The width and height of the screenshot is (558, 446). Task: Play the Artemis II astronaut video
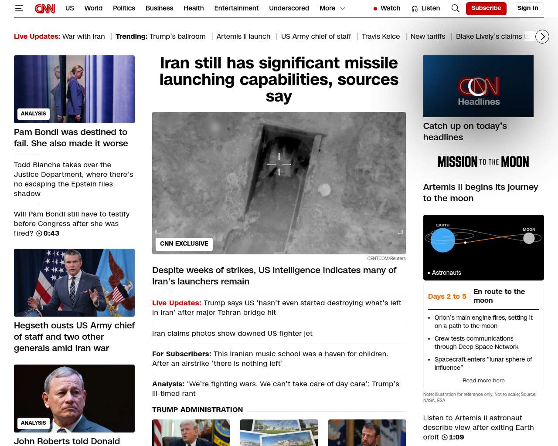pyautogui.click(x=444, y=437)
